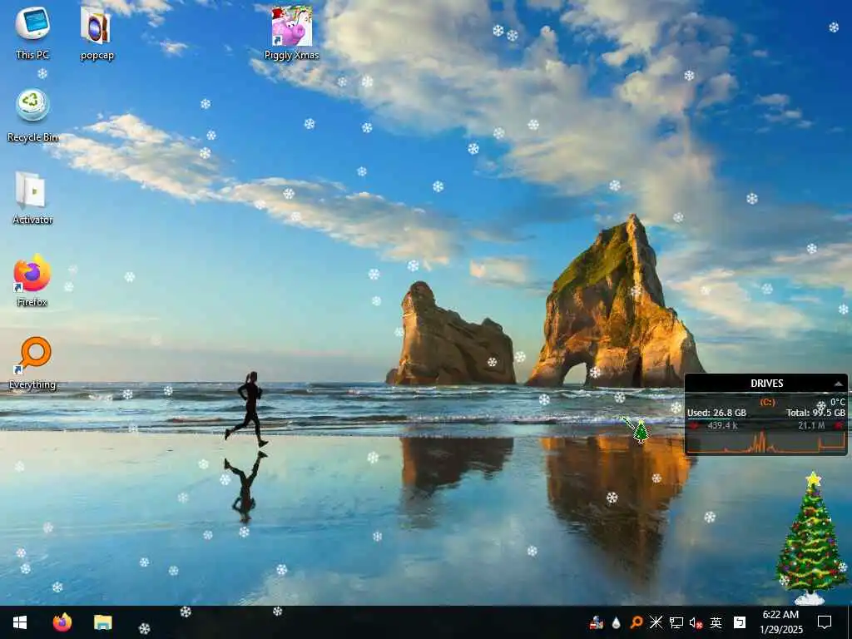Click the small Christmas tree over the beach
Viewport: 852px width, 639px height.
(641, 431)
